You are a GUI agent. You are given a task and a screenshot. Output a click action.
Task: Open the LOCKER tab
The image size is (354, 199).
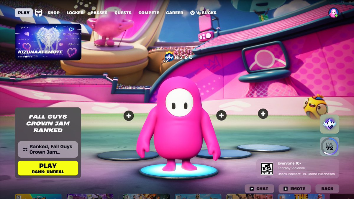(x=75, y=13)
